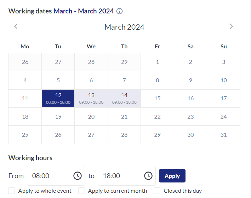Tick Apply to current month checkbox
Screen dimensions: 251x198
81,191
